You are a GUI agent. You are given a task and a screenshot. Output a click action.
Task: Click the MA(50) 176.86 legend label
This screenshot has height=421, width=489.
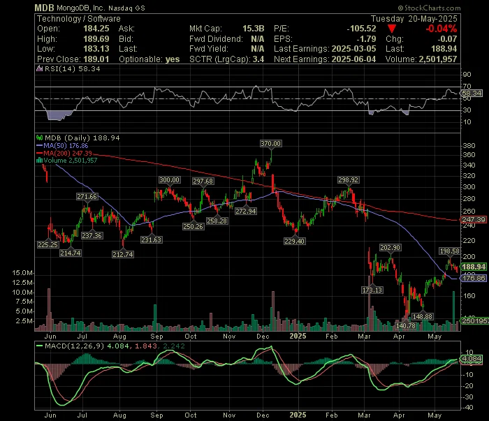[66, 146]
